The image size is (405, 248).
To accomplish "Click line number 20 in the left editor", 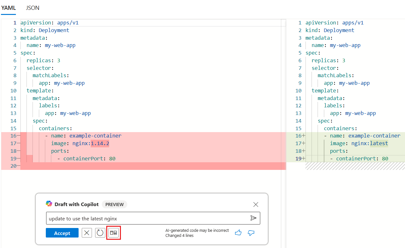I will click(x=13, y=166).
